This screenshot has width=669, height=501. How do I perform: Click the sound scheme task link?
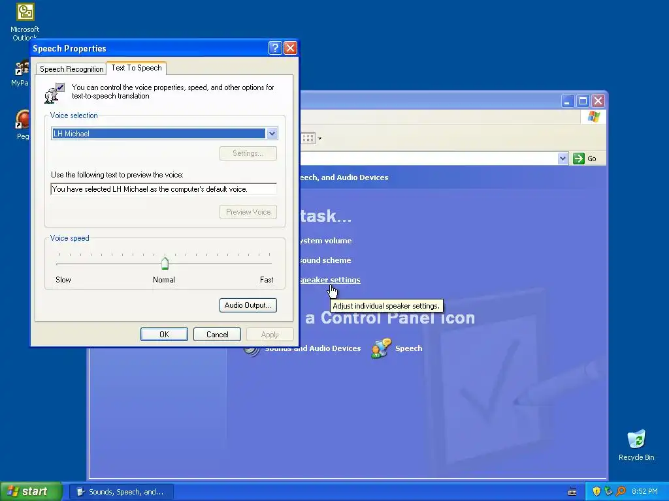325,260
